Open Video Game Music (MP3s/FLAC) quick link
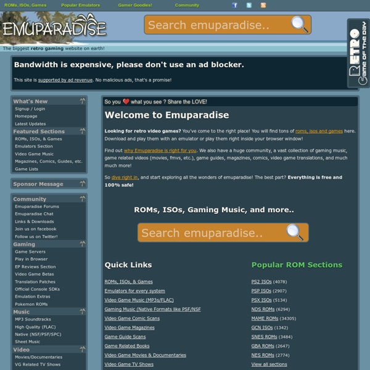This screenshot has height=370, width=370. click(139, 300)
